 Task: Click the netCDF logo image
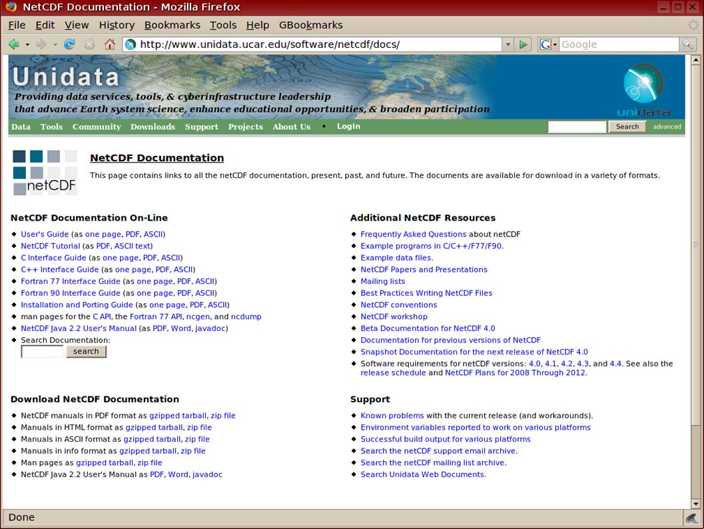pos(45,173)
